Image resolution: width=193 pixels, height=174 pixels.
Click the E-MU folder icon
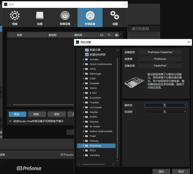tap(87, 93)
